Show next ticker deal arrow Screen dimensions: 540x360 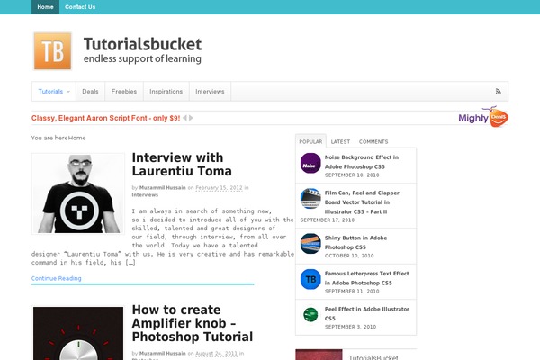coord(191,118)
